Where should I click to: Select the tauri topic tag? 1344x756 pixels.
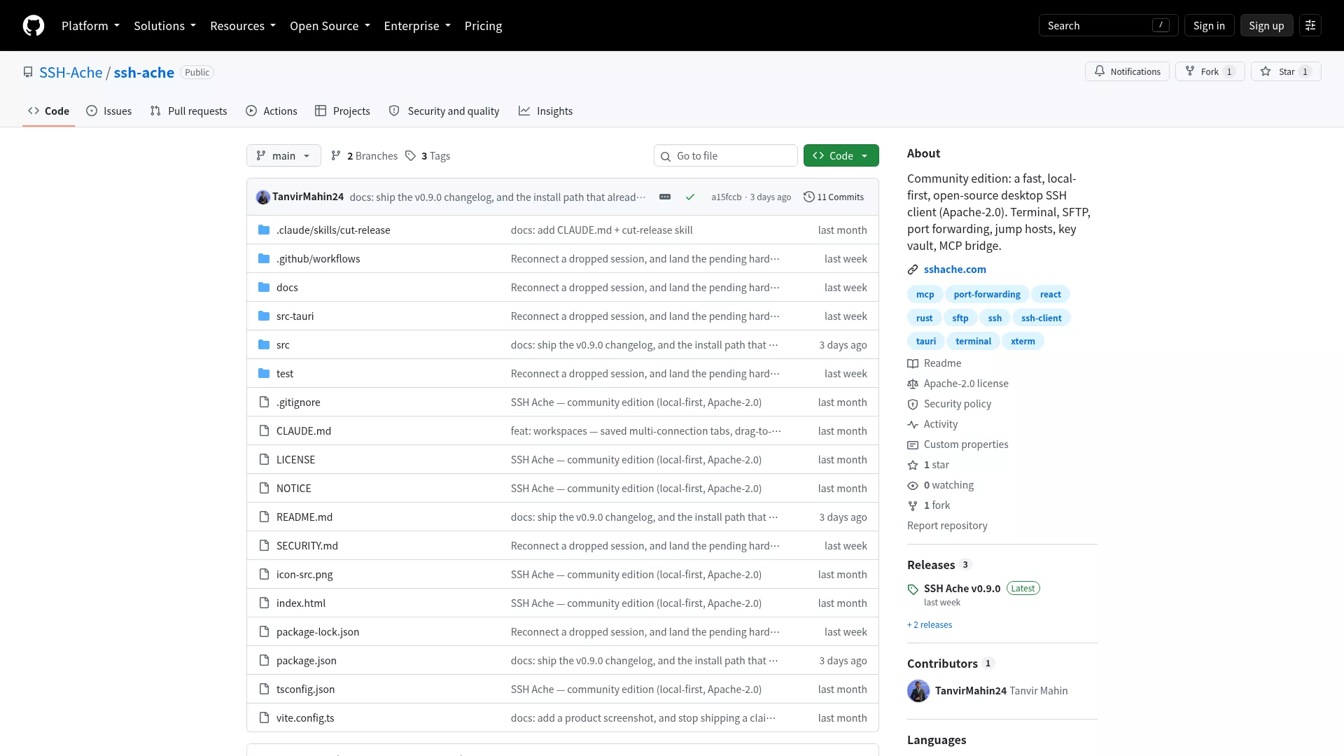tap(925, 342)
